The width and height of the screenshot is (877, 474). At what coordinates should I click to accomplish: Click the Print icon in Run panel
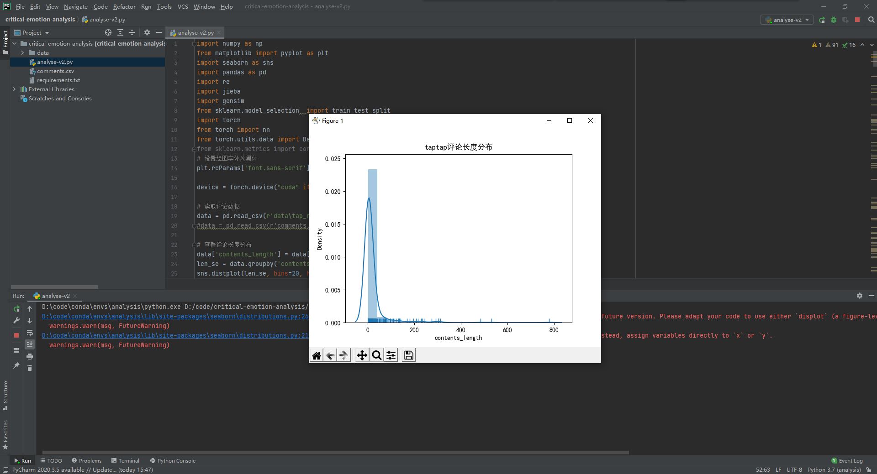point(30,356)
